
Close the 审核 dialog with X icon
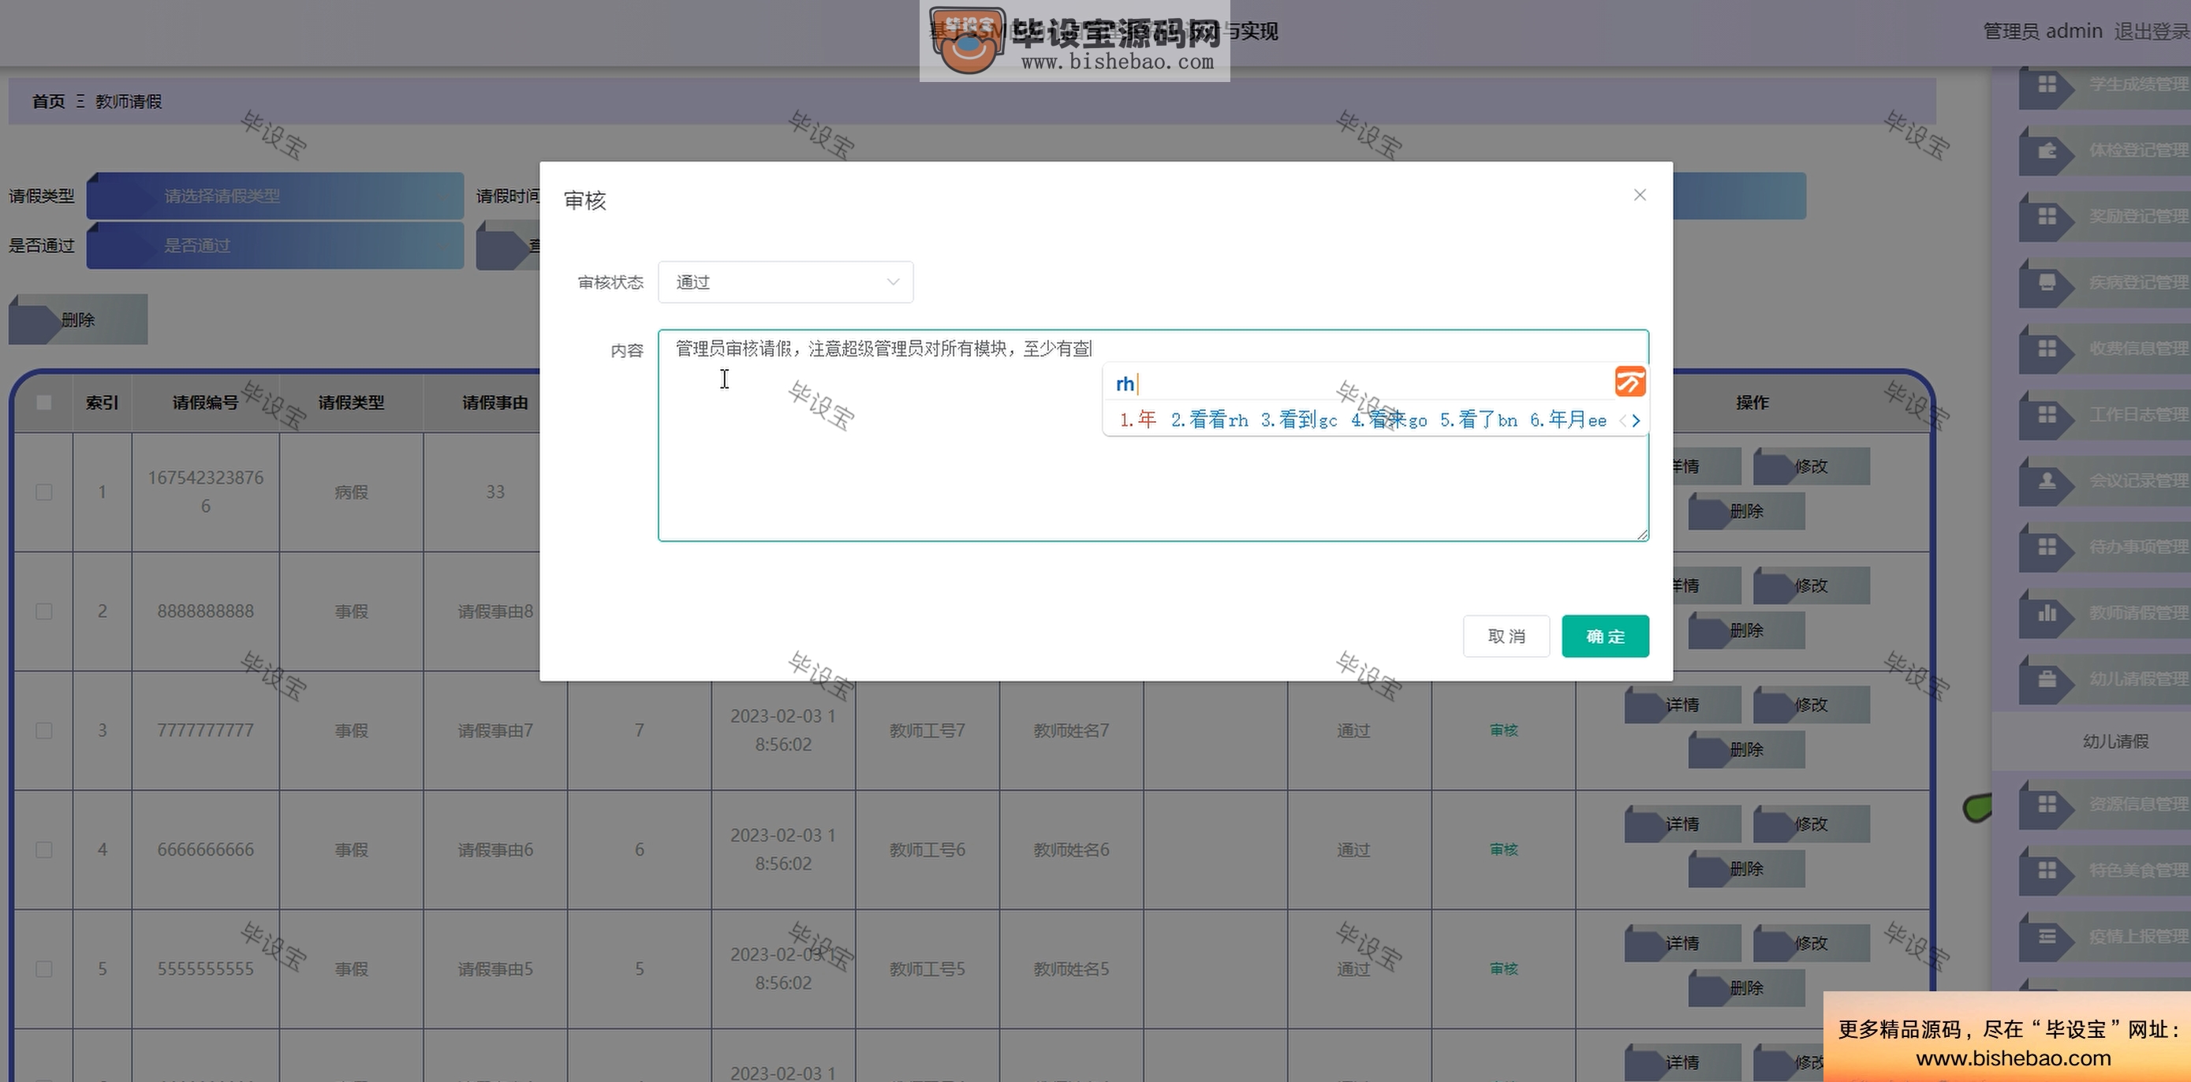click(x=1640, y=195)
